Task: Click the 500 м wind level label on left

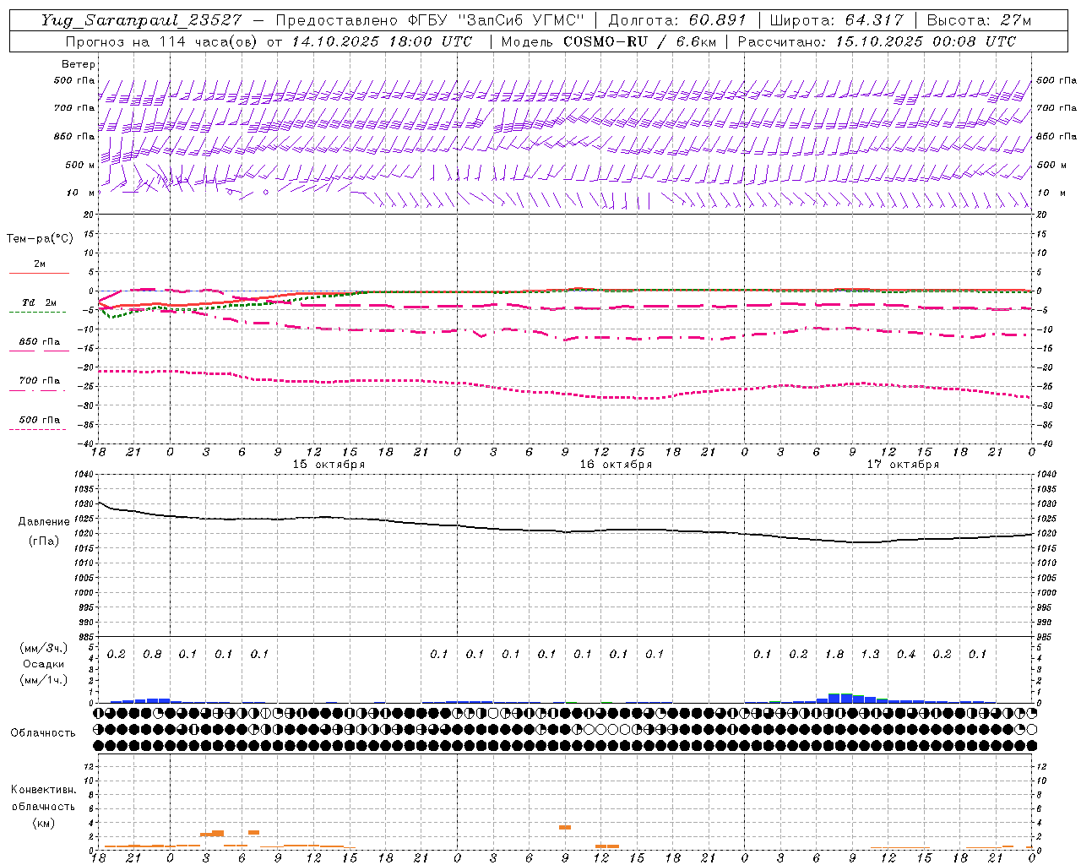Action: point(80,166)
